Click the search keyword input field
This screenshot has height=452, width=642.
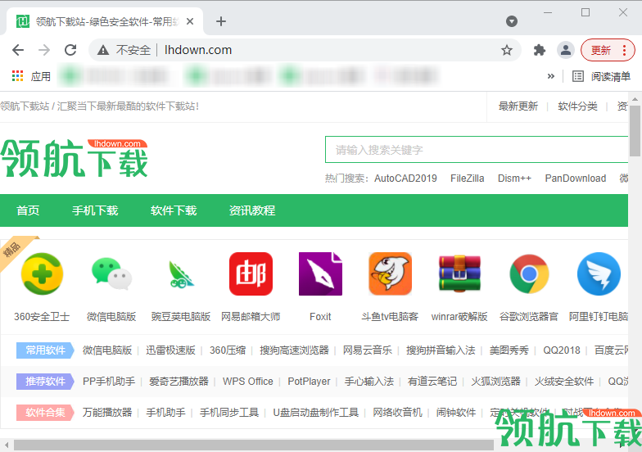click(477, 149)
